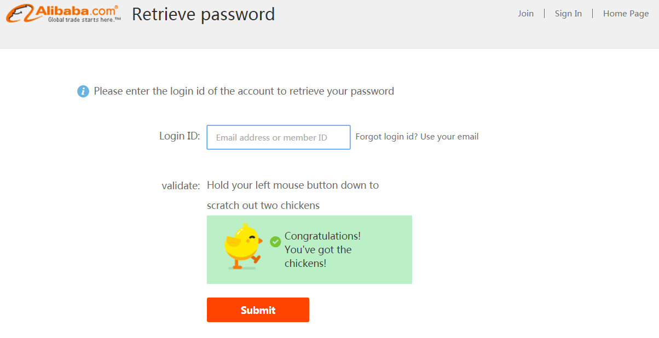Screen dimensions: 659x338
Task: Click the 'scratch out two chickens' text
Action: click(x=263, y=206)
